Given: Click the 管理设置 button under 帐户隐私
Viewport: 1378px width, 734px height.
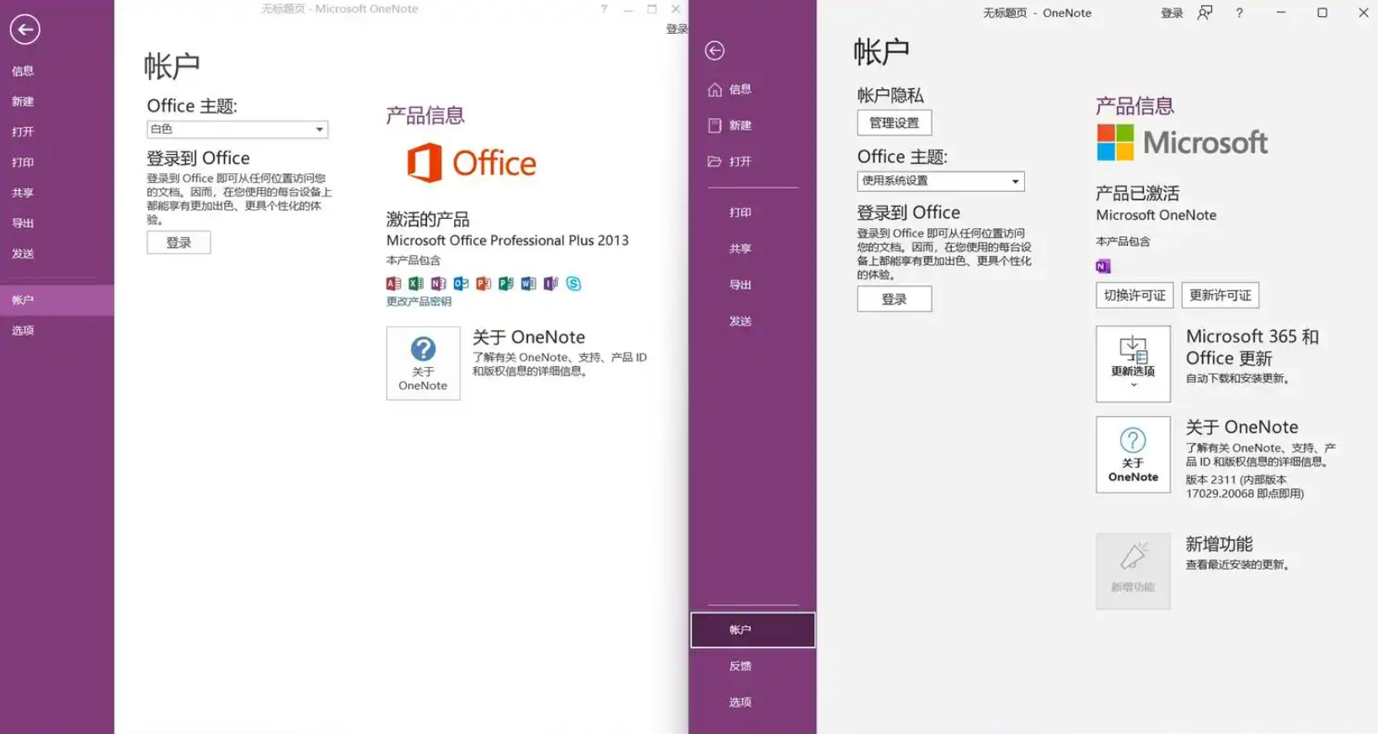Looking at the screenshot, I should tap(895, 123).
